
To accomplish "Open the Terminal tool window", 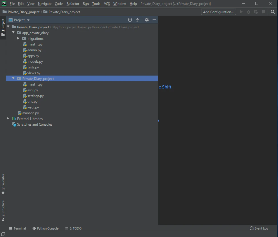I will [17, 228].
